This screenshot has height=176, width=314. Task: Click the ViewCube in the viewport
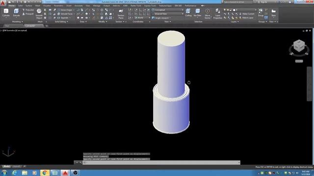click(299, 46)
